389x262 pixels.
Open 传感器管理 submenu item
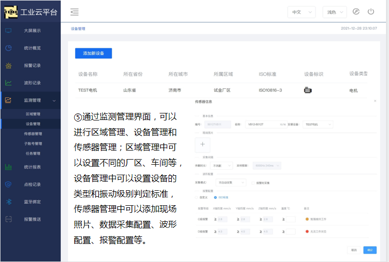(x=33, y=134)
